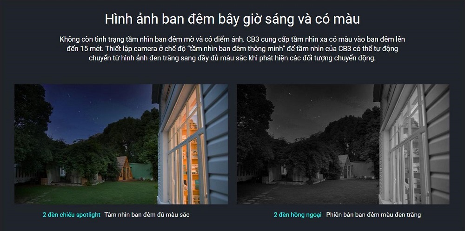Click the '2 đèn chiếu spotlight' label
Image resolution: width=465 pixels, height=231 pixels.
[72, 215]
